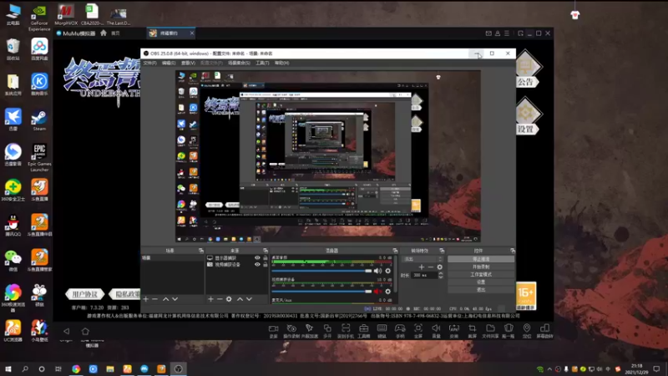Viewport: 668px width, 376px height.
Task: Pop out the Audio Mixer dock panel
Action: (x=395, y=251)
